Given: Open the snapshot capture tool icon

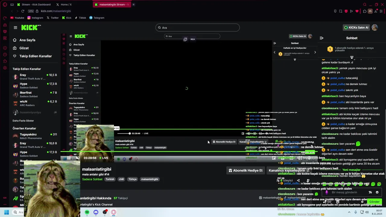Looking at the screenshot, I should [x=340, y=11].
